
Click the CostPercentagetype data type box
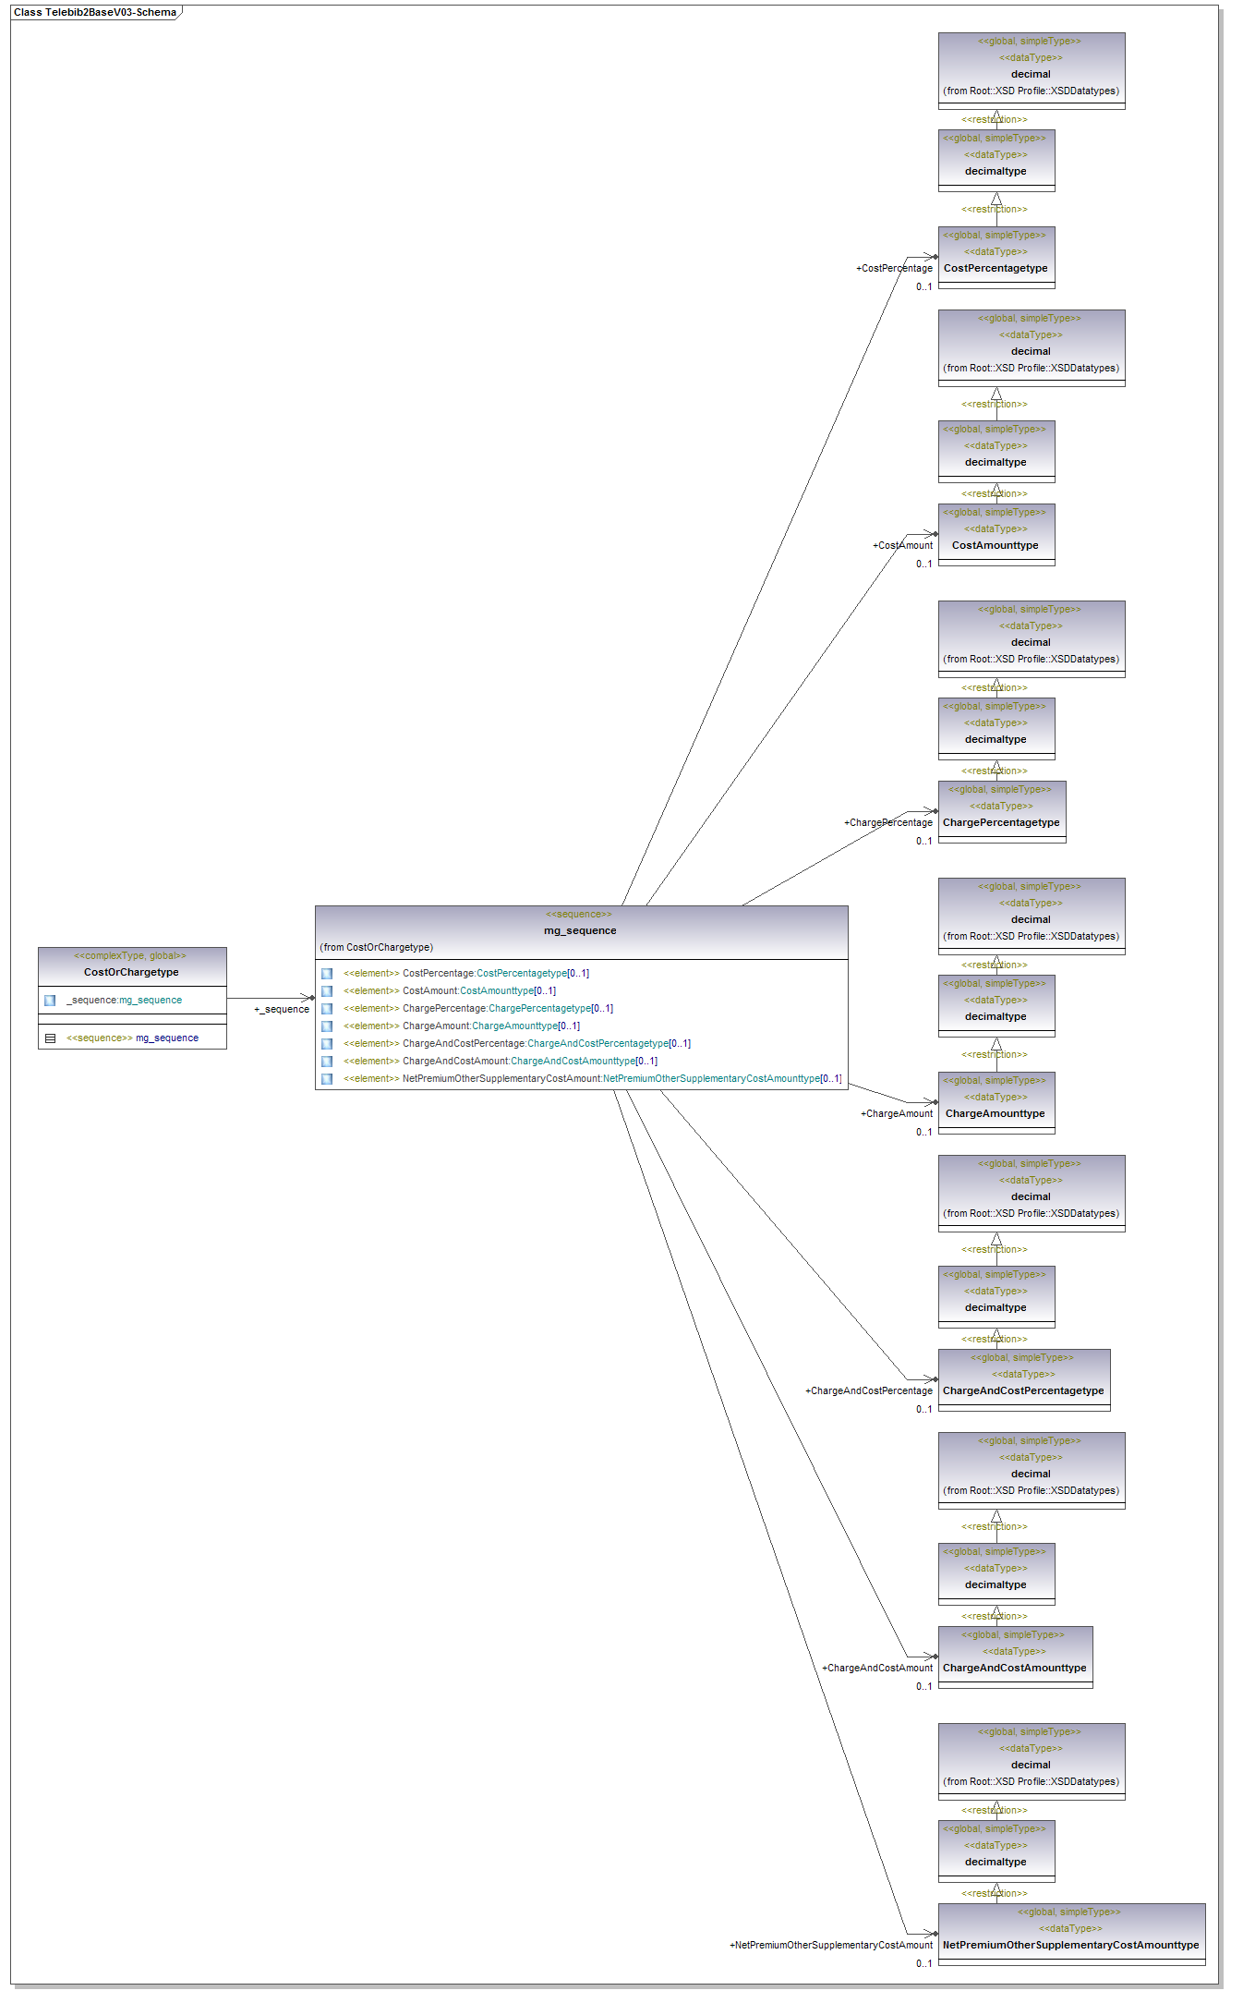click(x=996, y=268)
